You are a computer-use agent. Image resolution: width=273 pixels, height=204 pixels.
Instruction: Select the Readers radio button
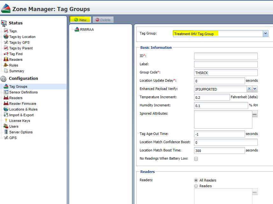tap(196, 186)
